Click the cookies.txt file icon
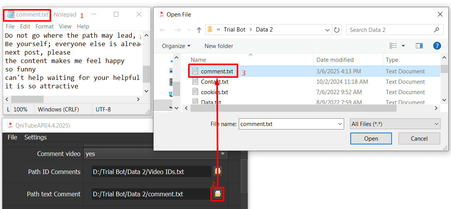This screenshot has width=451, height=209. pos(195,91)
